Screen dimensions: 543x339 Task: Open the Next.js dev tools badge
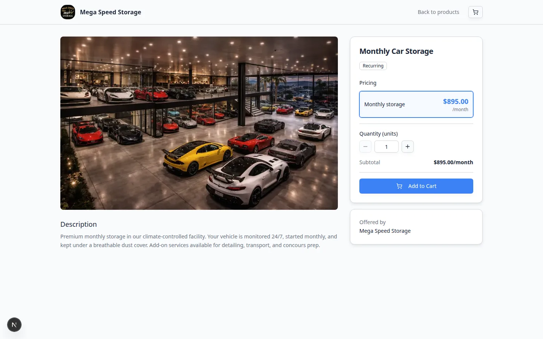14,325
